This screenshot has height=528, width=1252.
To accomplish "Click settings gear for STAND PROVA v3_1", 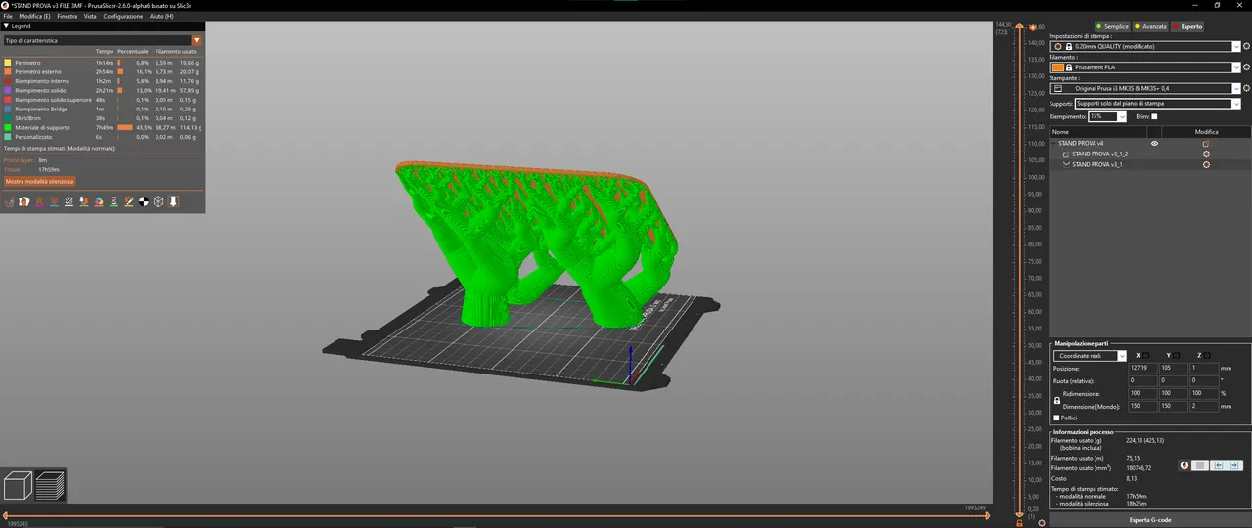I will coord(1206,164).
